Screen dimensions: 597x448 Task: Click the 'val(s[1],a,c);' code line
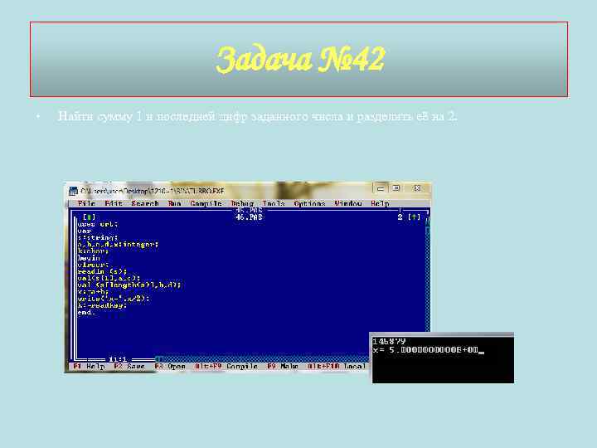(x=109, y=278)
